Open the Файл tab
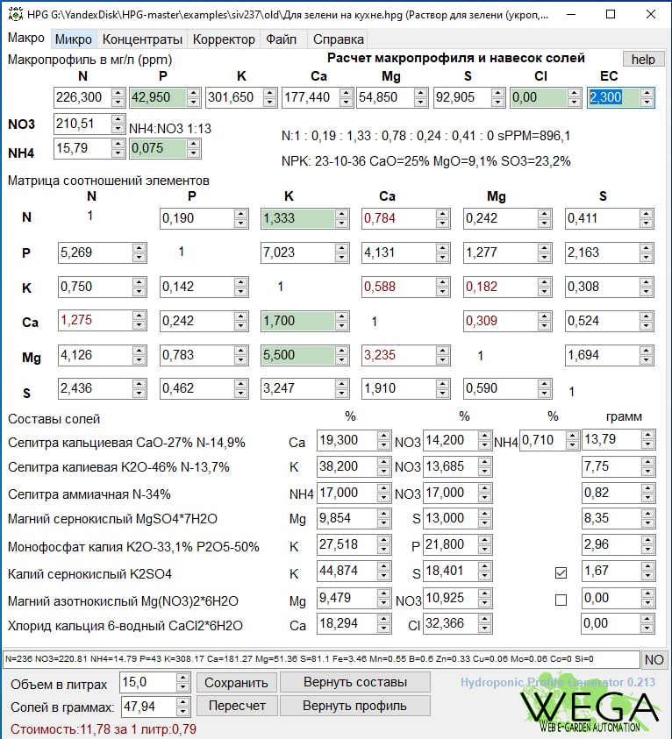Viewport: 672px width, 739px height. (x=281, y=39)
